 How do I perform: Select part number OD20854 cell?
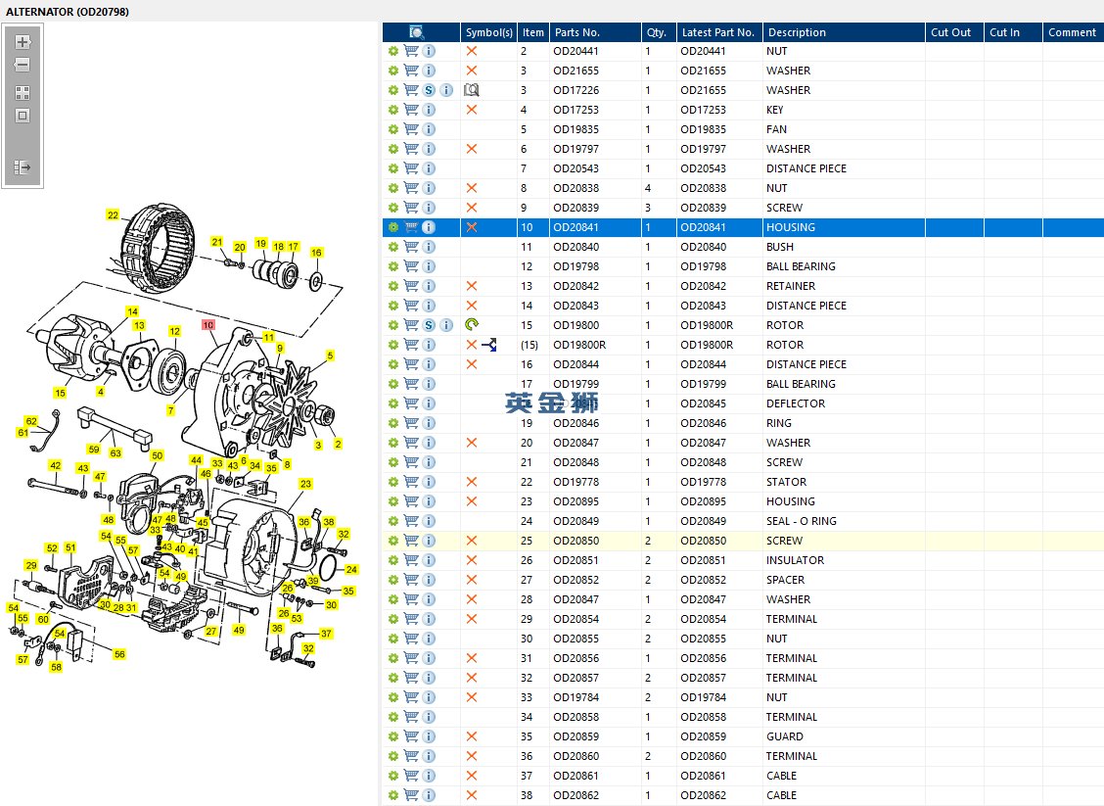[x=575, y=619]
